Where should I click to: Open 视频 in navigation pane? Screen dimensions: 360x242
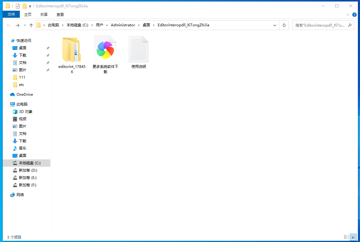[23, 119]
